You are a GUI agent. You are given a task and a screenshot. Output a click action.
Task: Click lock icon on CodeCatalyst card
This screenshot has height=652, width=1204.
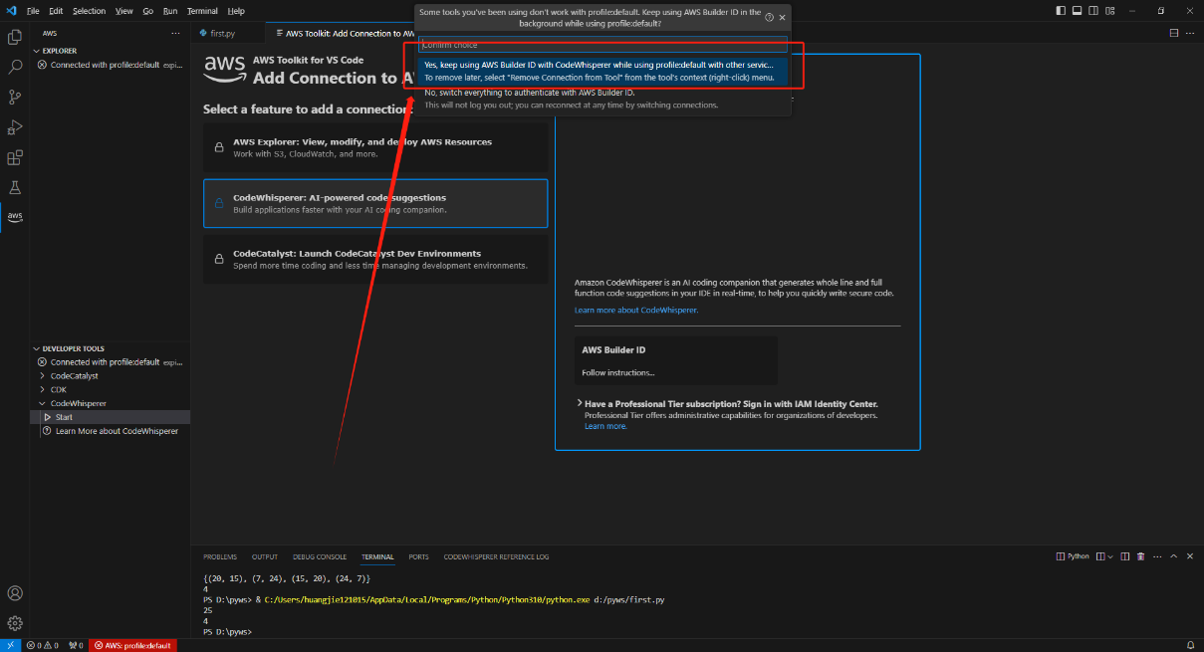click(219, 259)
